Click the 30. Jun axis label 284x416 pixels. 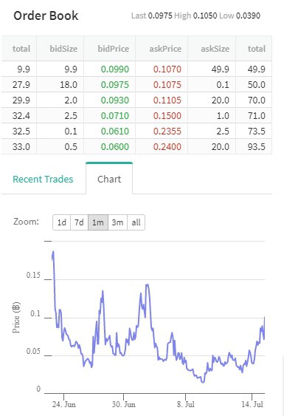coord(123,404)
